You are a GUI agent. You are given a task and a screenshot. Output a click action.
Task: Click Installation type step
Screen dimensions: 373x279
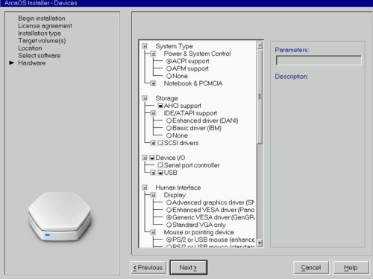tap(40, 33)
